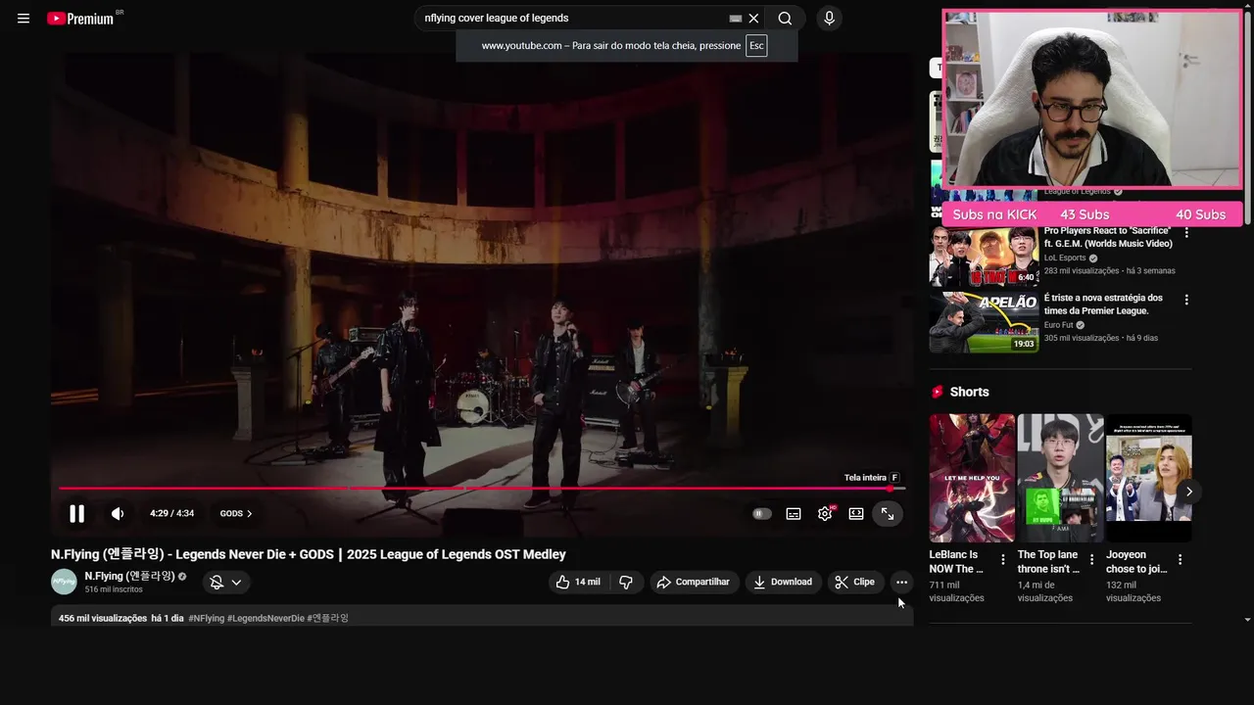Image resolution: width=1254 pixels, height=705 pixels.
Task: Open the GODS chapter list
Action: pyautogui.click(x=236, y=513)
